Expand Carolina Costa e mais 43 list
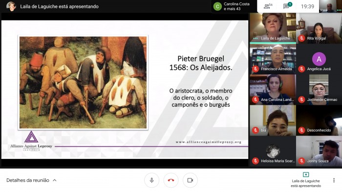The width and height of the screenshot is (342, 192). tap(232, 6)
